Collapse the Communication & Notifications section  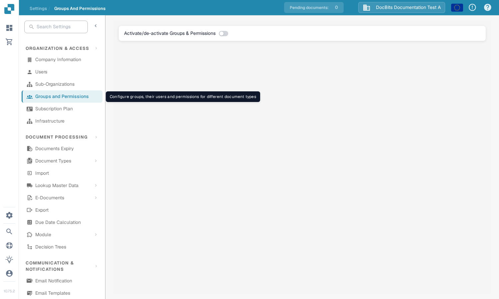96,266
